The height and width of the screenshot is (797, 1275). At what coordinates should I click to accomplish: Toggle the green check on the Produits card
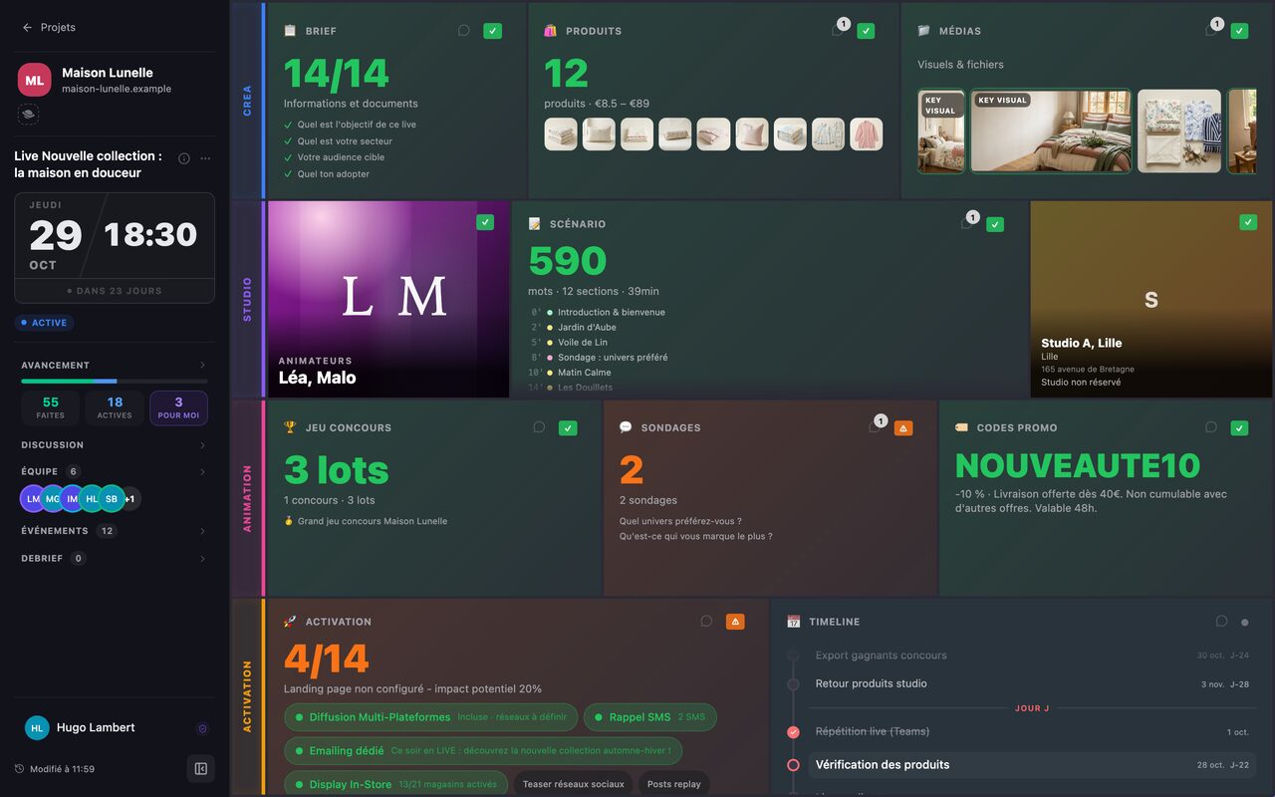point(866,31)
